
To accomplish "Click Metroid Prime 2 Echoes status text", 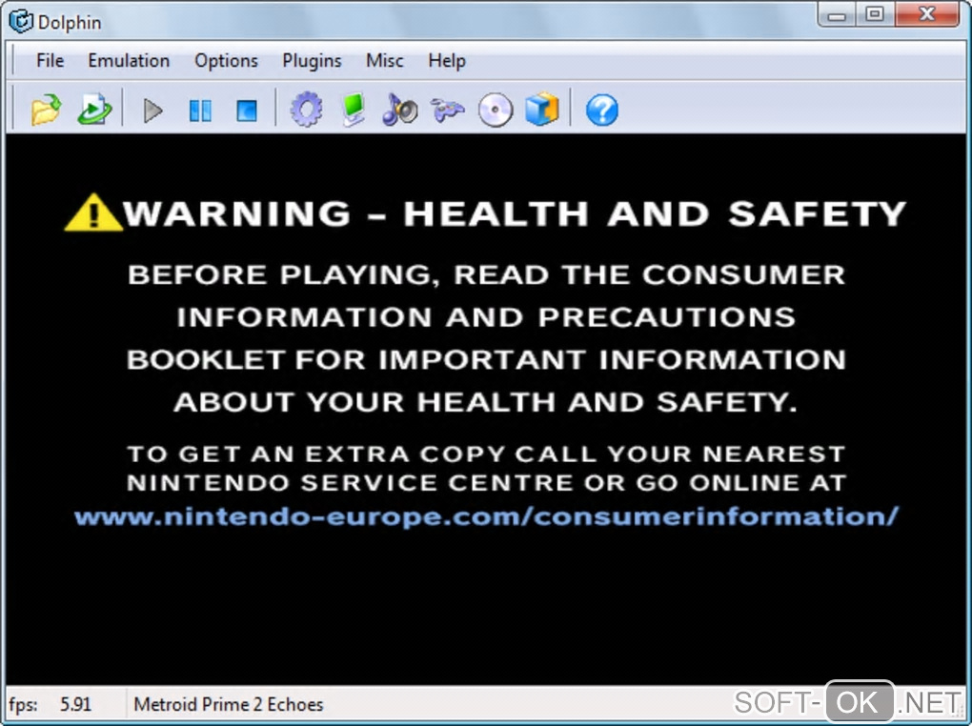I will pyautogui.click(x=228, y=704).
